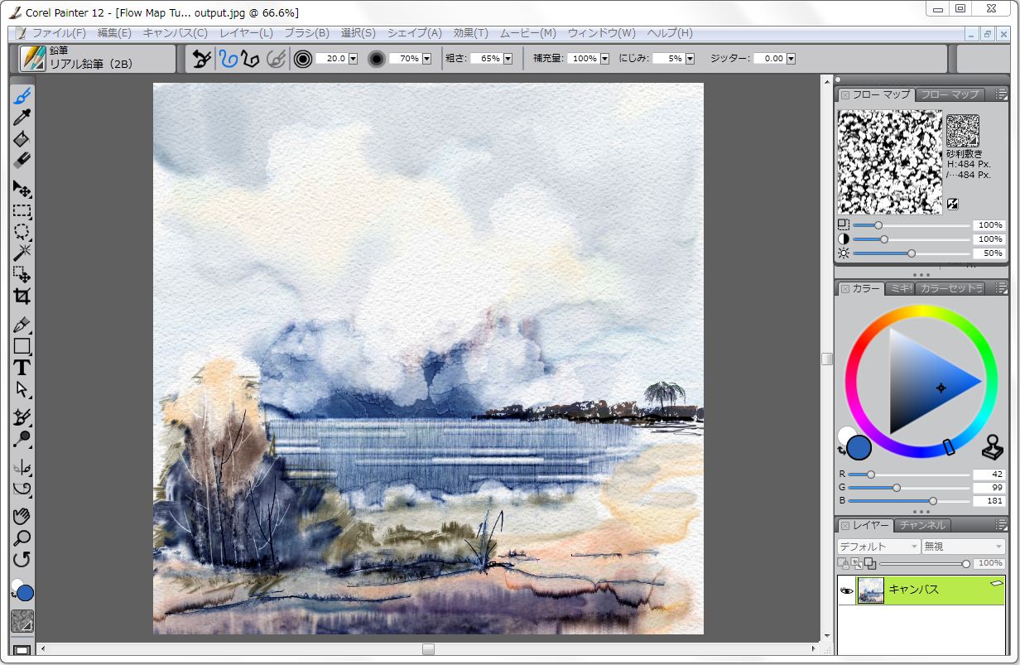Open the 鉛筆 brush selector
The image size is (1020, 665).
coord(33,59)
